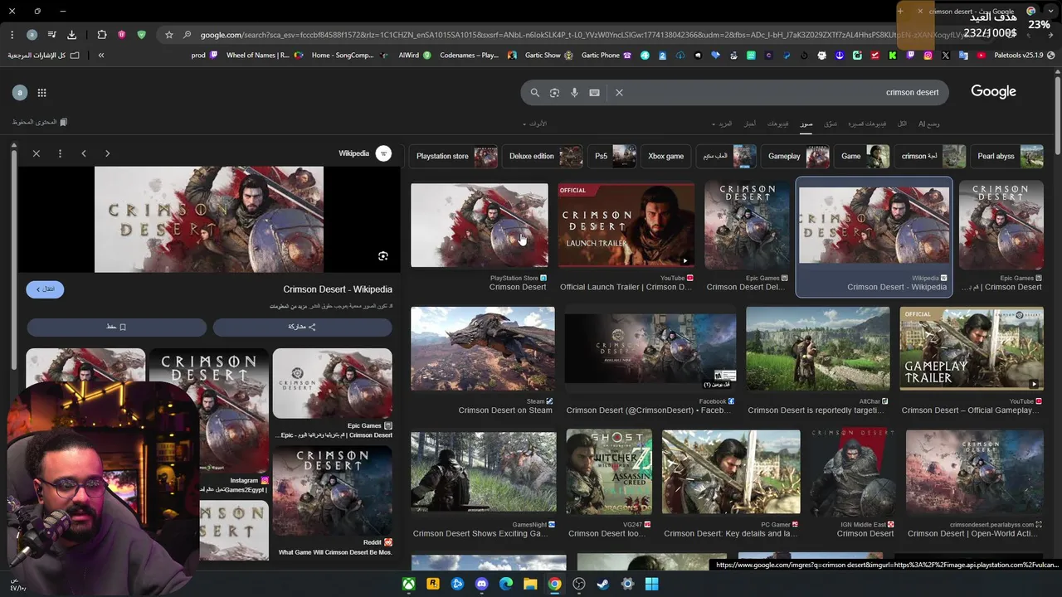This screenshot has height=597, width=1062.
Task: Open Steam from the Windows taskbar
Action: (x=603, y=584)
